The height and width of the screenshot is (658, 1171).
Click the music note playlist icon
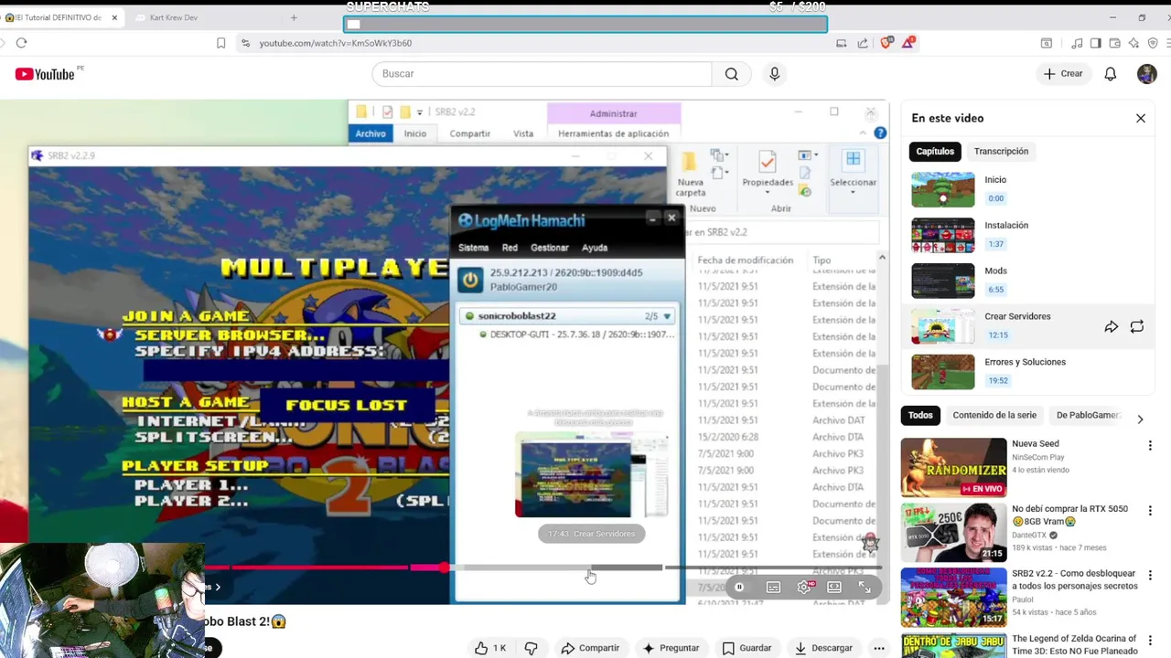pos(1077,43)
